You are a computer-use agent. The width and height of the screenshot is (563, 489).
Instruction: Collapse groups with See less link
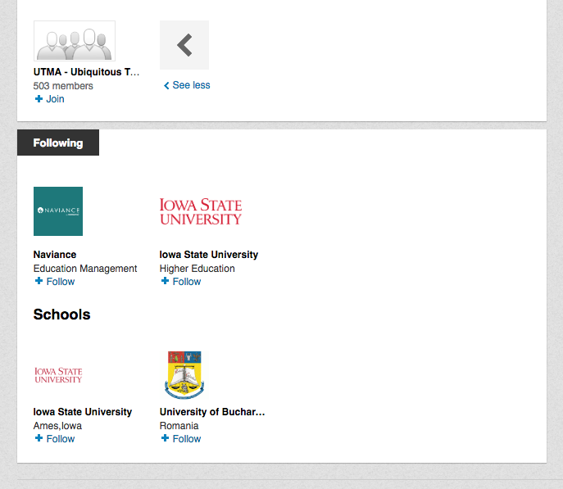187,85
